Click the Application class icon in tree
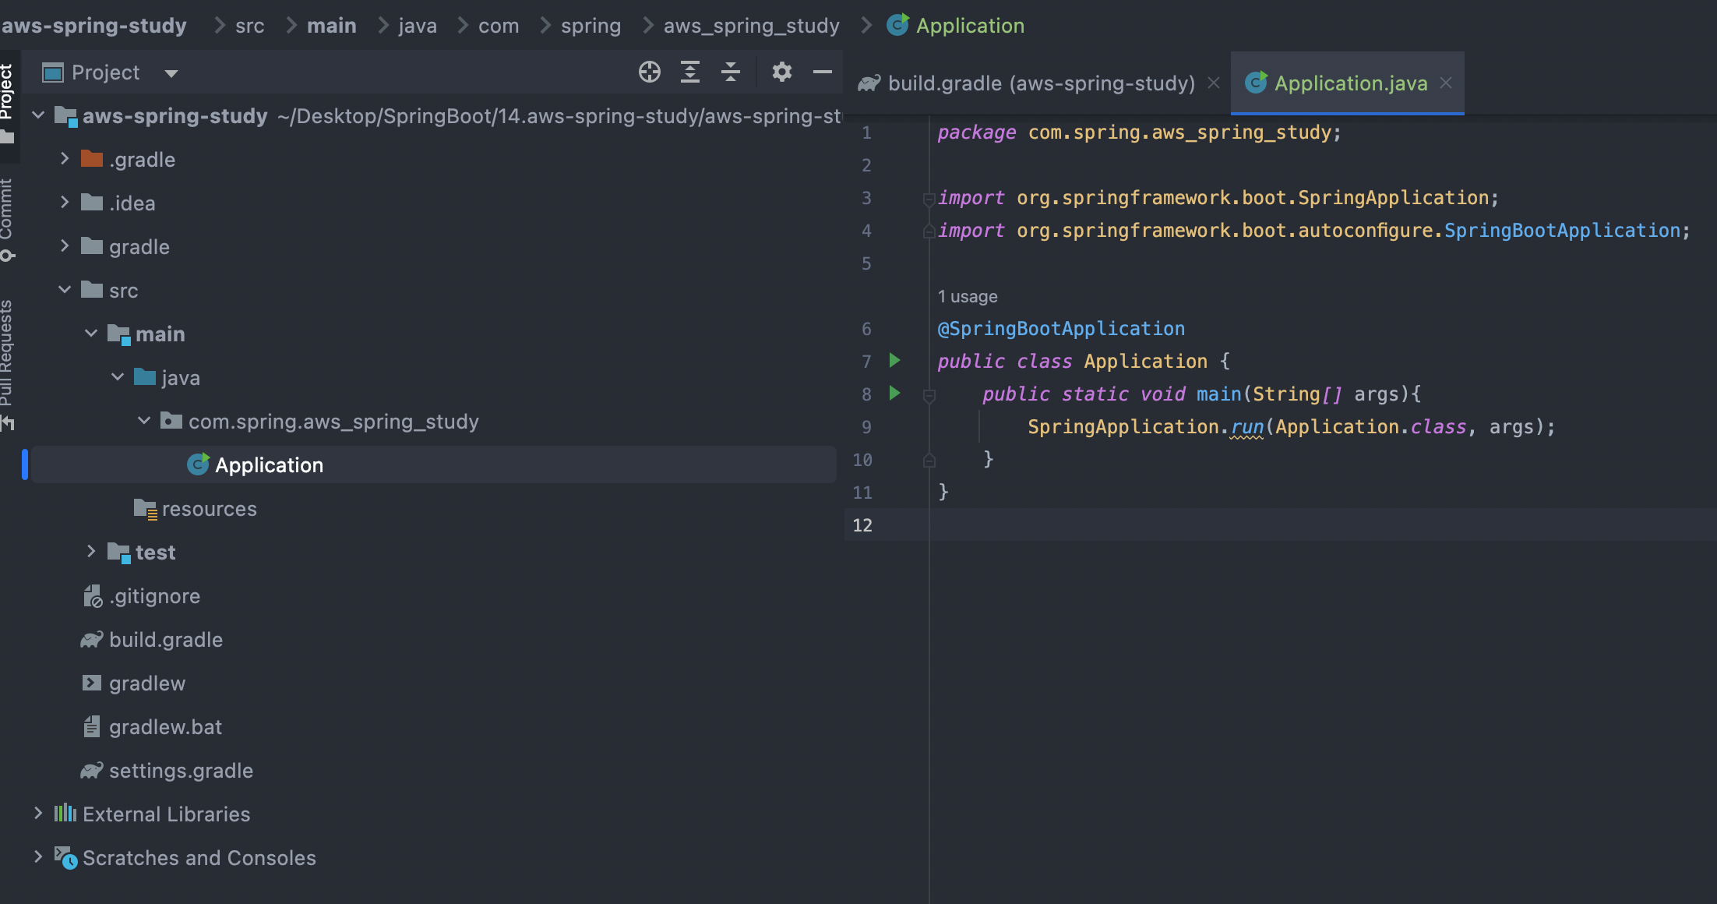 [x=199, y=464]
